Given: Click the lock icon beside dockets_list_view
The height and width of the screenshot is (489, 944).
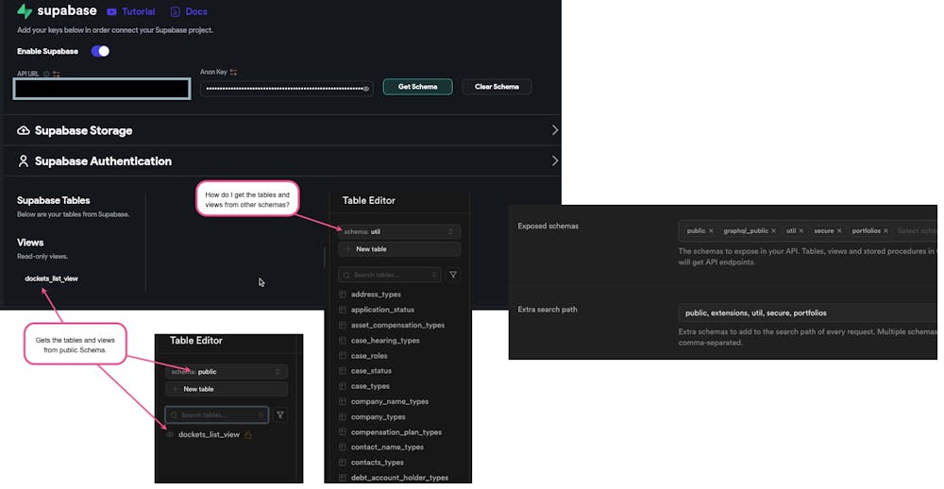Looking at the screenshot, I should 248,434.
